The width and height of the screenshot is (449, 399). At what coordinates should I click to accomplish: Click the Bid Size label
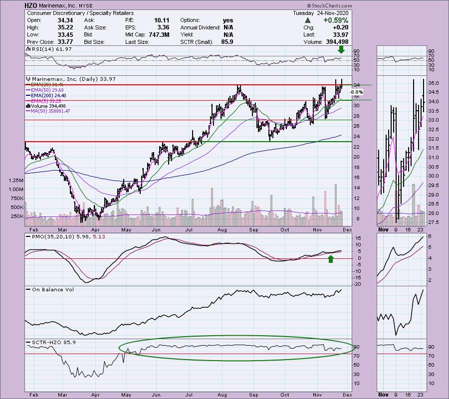[x=94, y=42]
